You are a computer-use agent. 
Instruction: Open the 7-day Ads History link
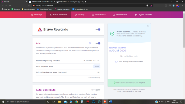tap(94, 78)
